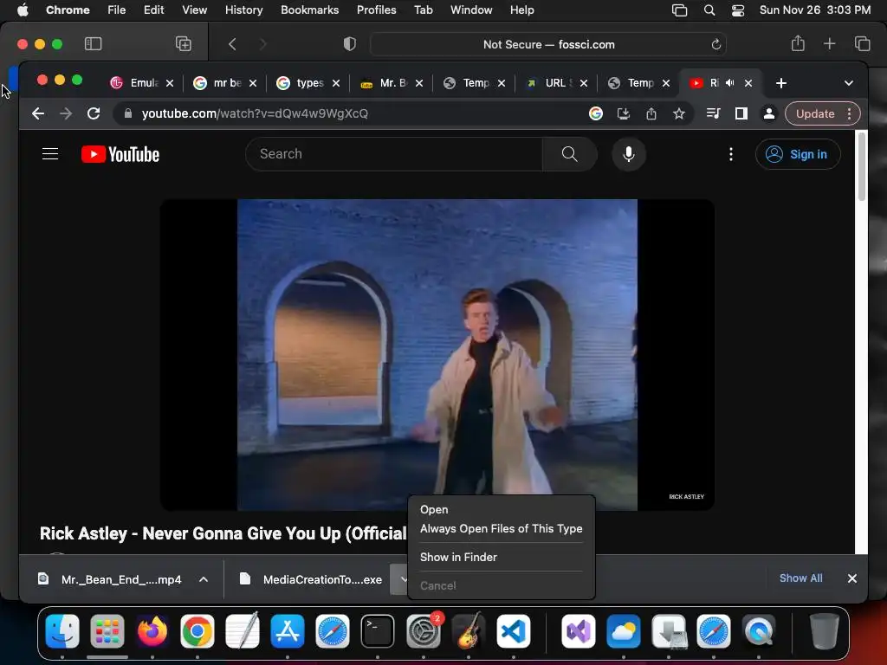
Task: Close the URL tab
Action: (x=584, y=83)
